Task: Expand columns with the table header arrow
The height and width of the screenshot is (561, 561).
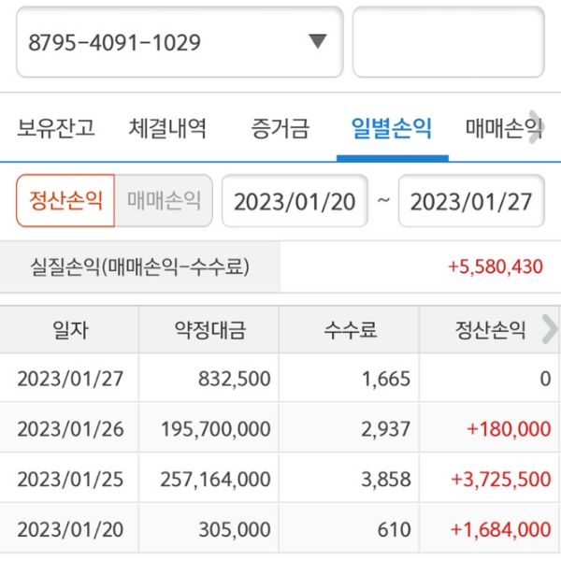Action: click(550, 328)
